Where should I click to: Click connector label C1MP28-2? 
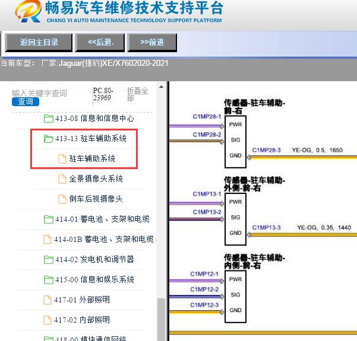pyautogui.click(x=207, y=135)
